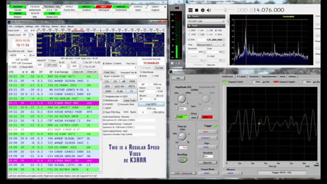Select the Even Tx start minute radio
The width and height of the screenshot is (327, 184).
(141, 76)
